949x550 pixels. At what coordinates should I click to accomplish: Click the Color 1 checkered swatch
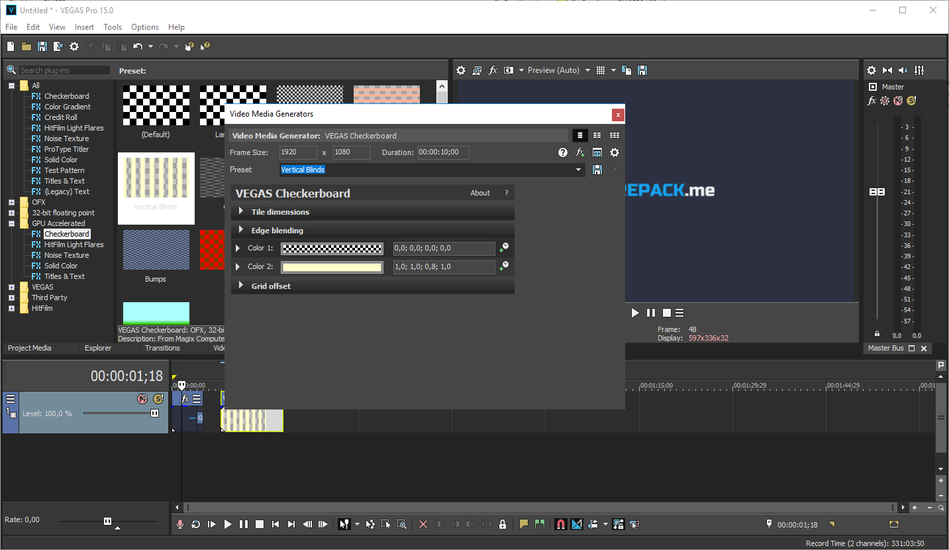pyautogui.click(x=332, y=248)
